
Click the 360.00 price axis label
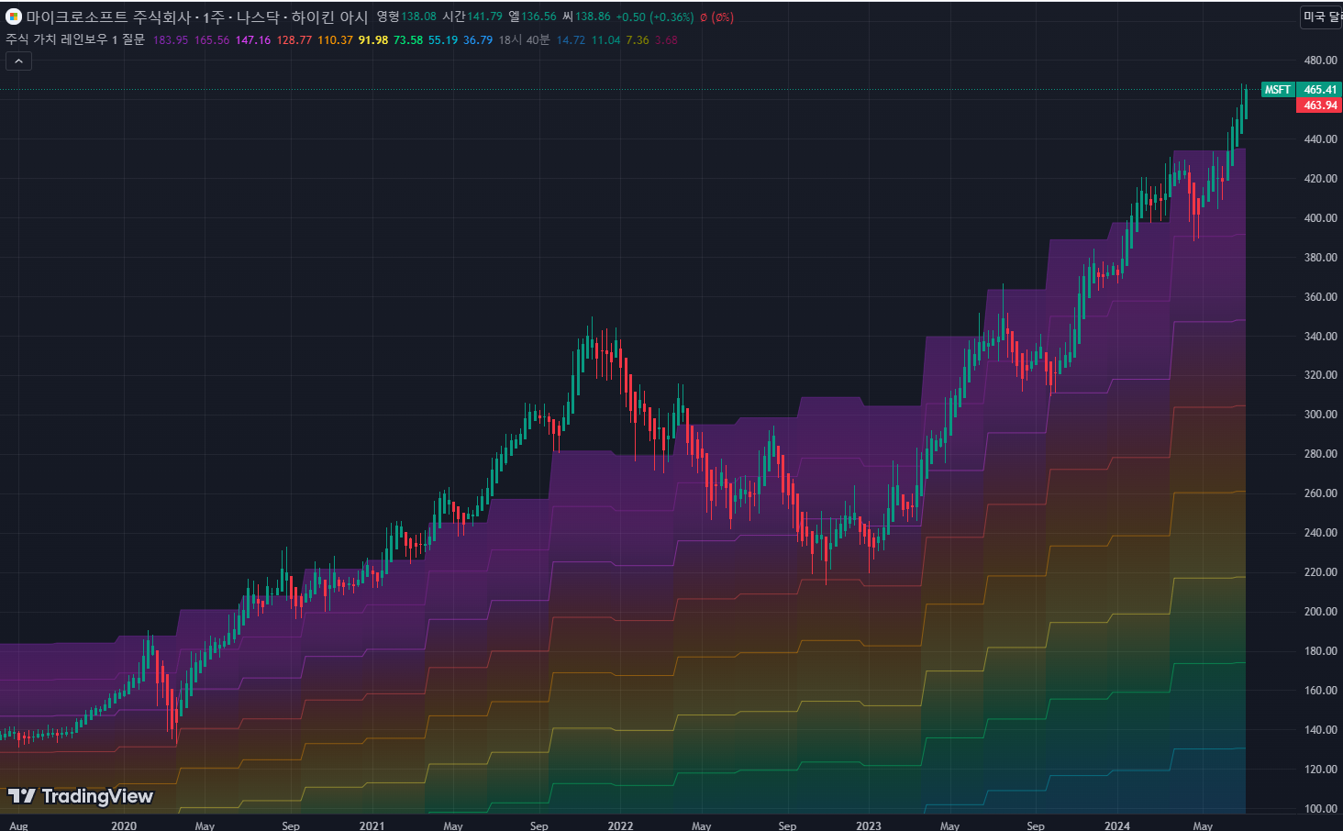(1321, 297)
